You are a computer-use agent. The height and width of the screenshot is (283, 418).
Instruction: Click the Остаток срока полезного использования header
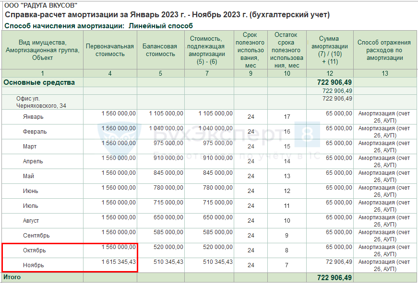click(x=287, y=50)
